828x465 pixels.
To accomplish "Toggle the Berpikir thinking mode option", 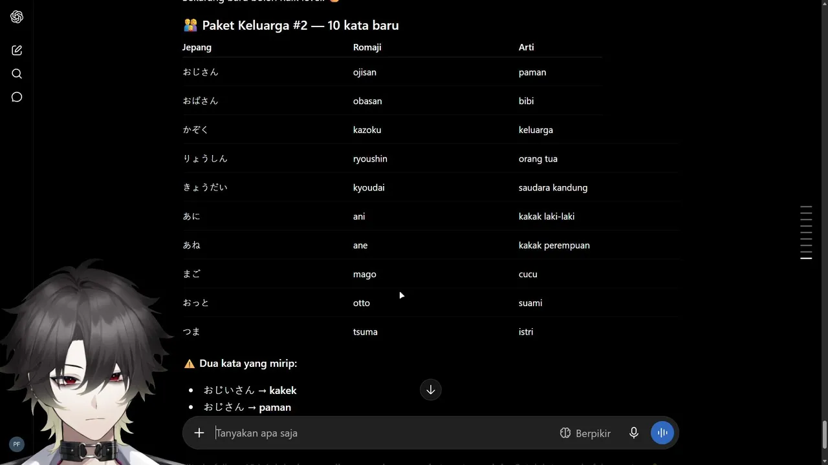I will [x=585, y=433].
